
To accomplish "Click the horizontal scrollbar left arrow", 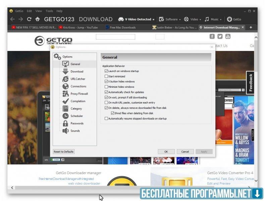I will [12, 188].
